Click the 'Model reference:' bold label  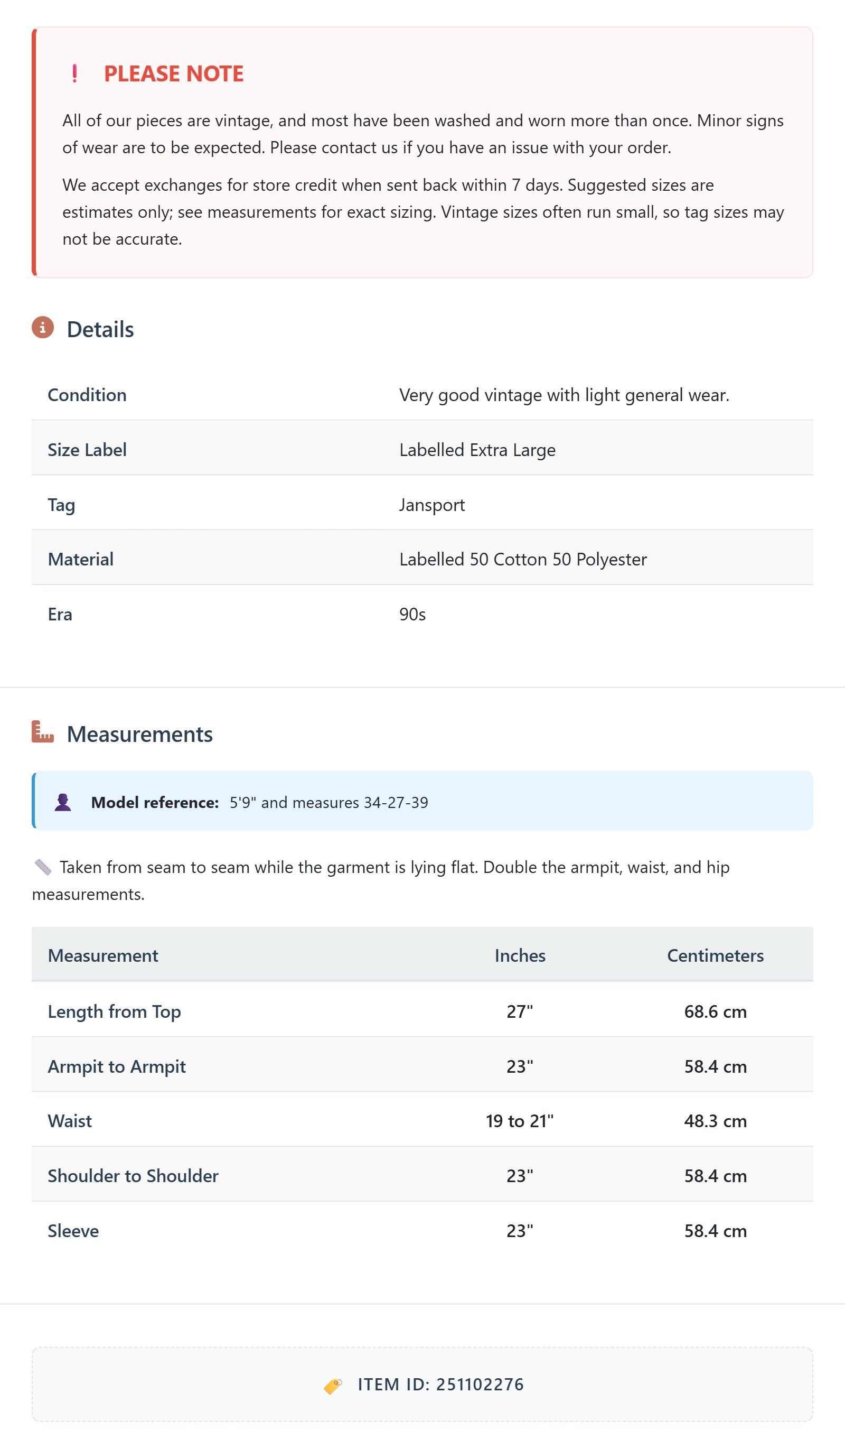coord(155,802)
